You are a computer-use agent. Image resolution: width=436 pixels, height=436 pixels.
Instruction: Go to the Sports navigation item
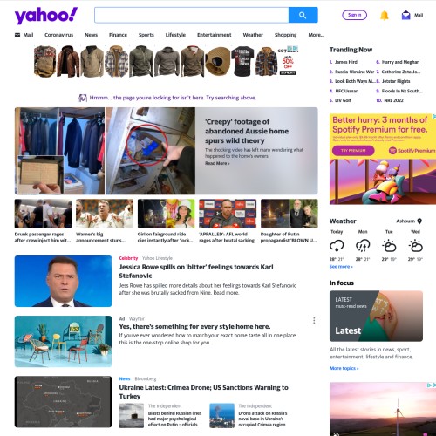click(146, 35)
